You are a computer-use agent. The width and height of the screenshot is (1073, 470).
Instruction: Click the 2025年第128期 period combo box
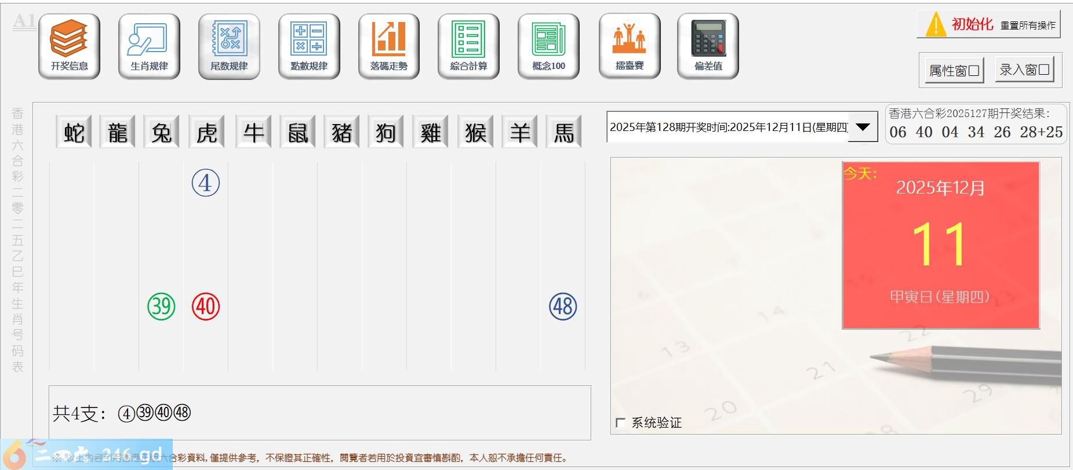click(728, 127)
